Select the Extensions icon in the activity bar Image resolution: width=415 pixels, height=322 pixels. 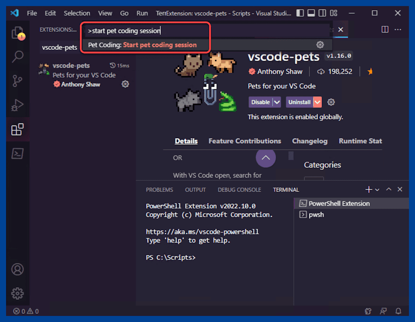pyautogui.click(x=18, y=129)
